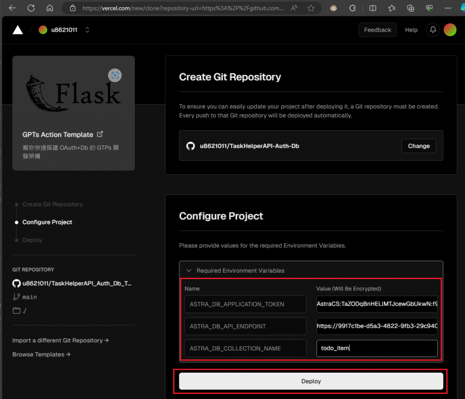Open the Browse Templates link

pos(41,355)
